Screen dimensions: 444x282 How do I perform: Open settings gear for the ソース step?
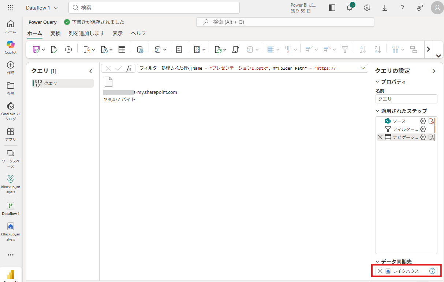423,121
